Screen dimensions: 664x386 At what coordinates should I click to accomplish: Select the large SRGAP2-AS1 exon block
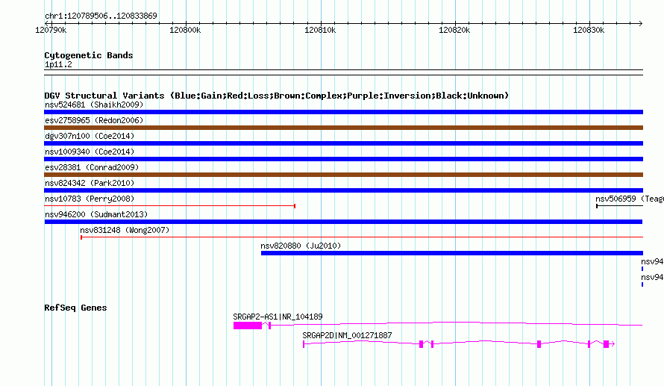248,326
